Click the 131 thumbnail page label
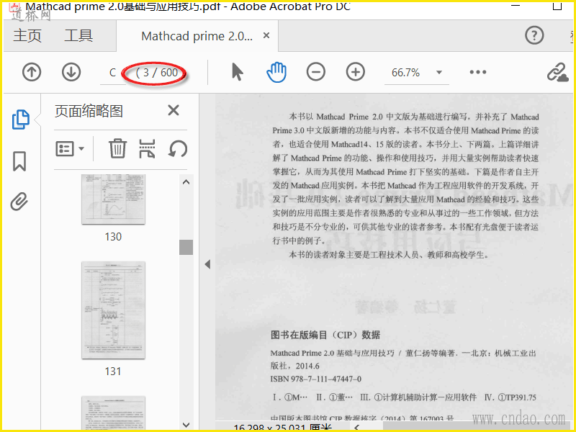Viewport: 576px width, 432px height. tap(113, 372)
